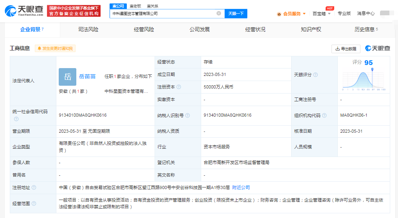Clear the search box with the X icon
This screenshot has height=218, width=398.
218,13
